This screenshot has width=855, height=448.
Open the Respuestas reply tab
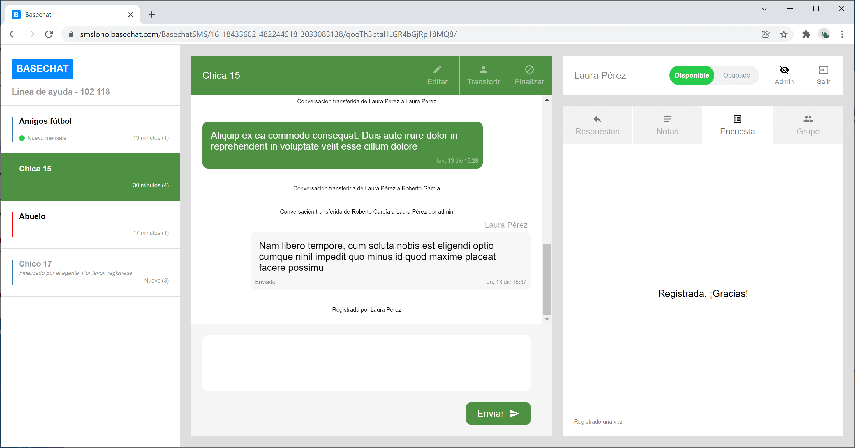point(597,125)
